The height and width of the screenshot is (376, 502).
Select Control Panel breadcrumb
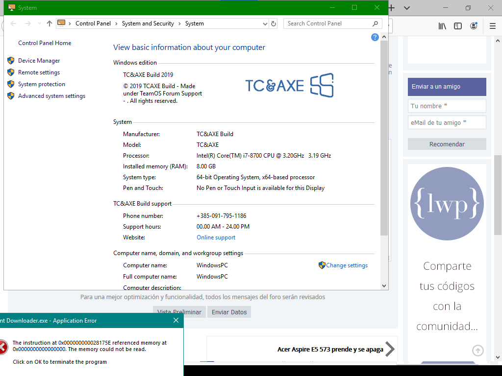[x=93, y=23]
